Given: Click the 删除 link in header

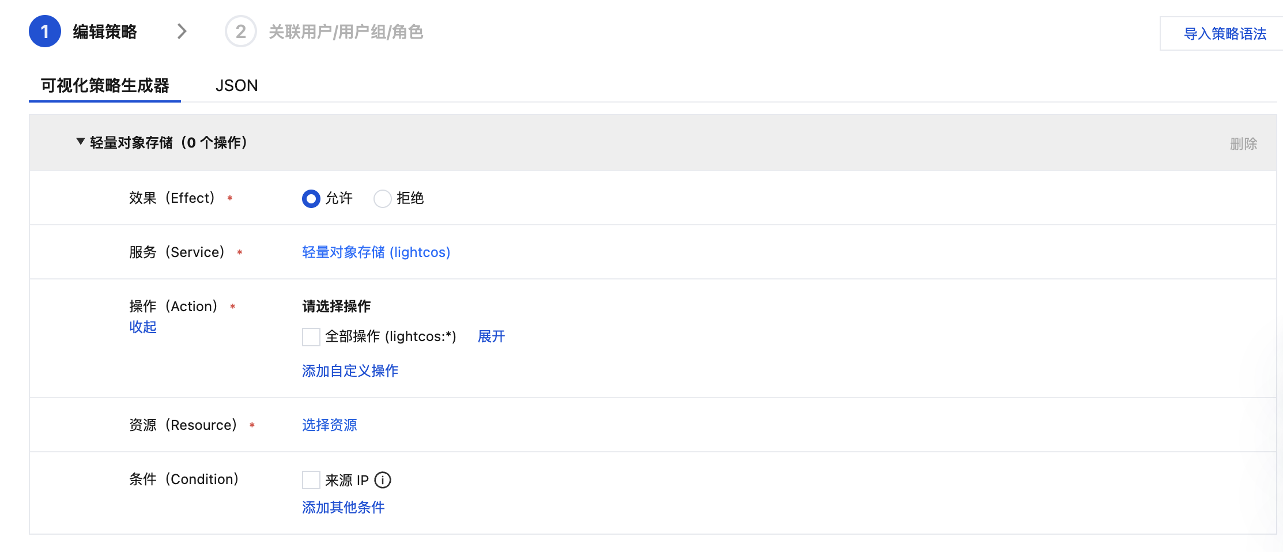Looking at the screenshot, I should [x=1243, y=143].
